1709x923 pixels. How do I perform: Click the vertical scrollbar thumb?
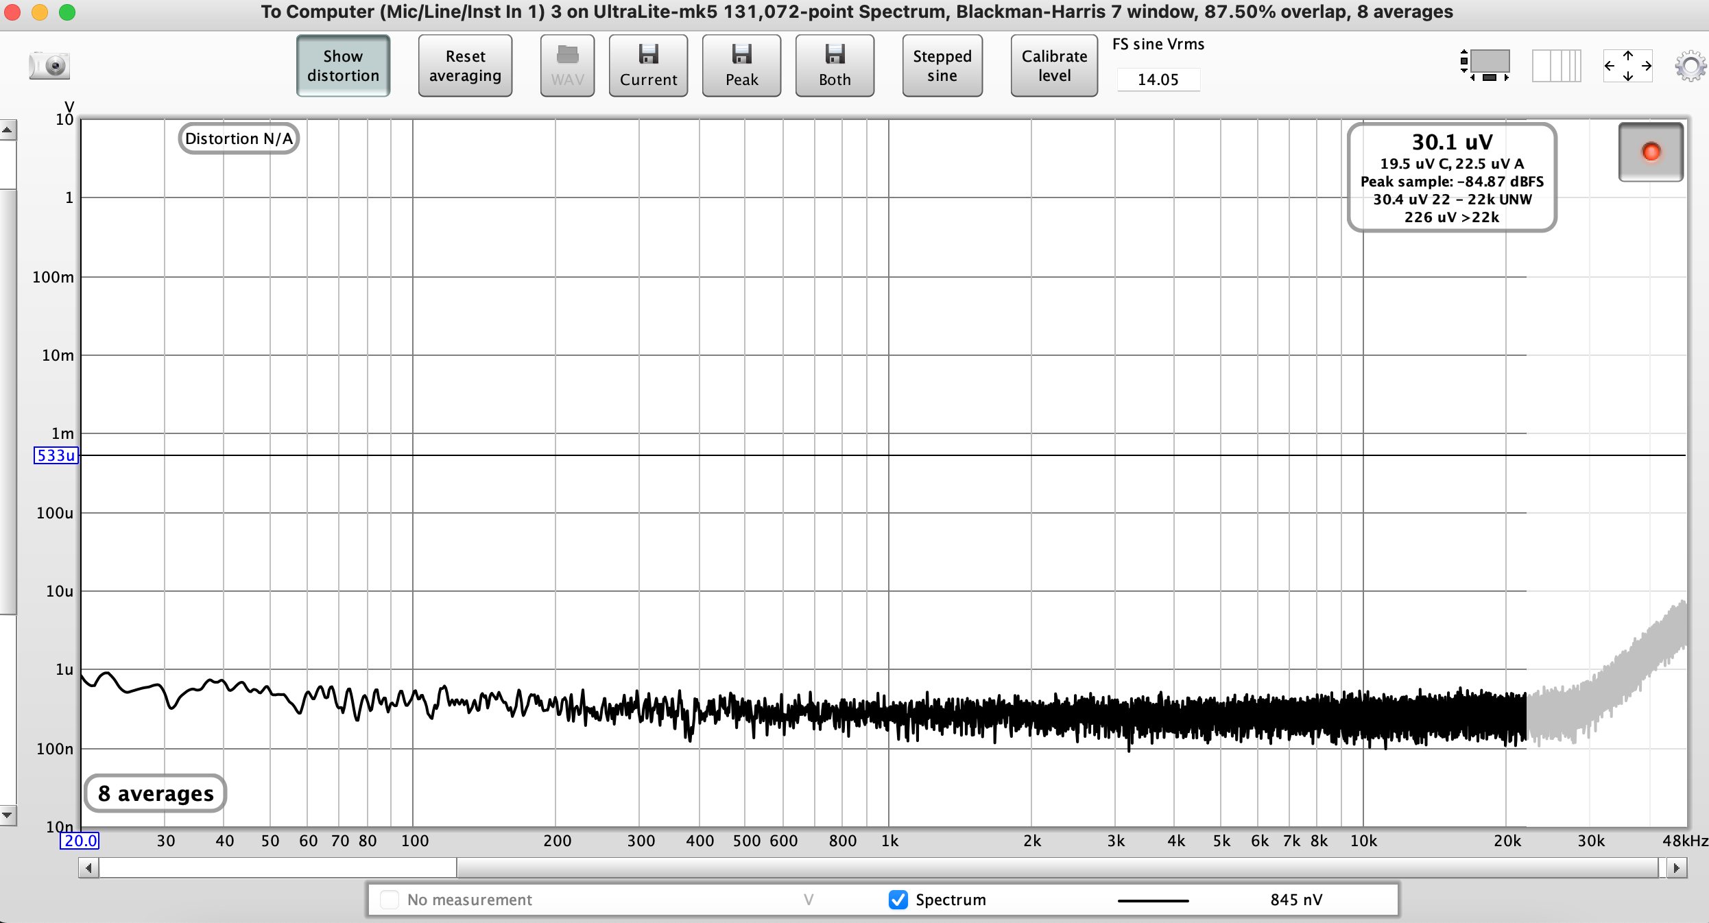(8, 402)
